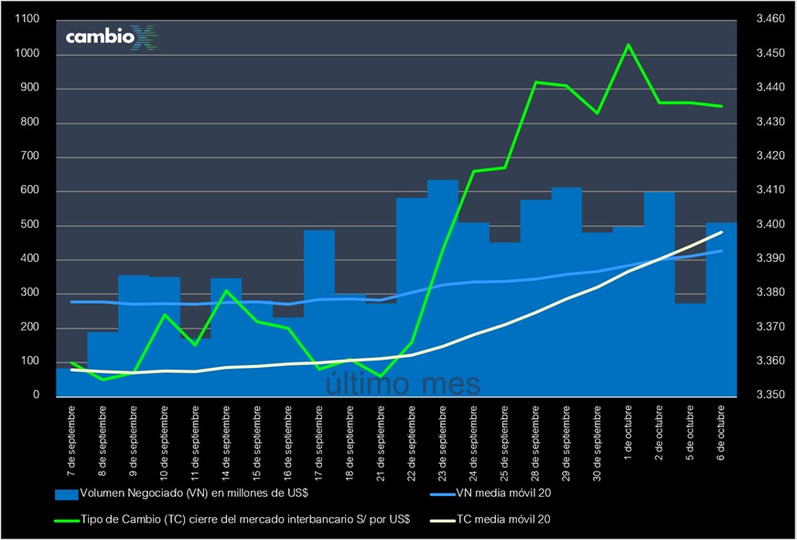This screenshot has height=540, width=797.
Task: Click the '16 de septiembre' axis label
Action: [288, 443]
